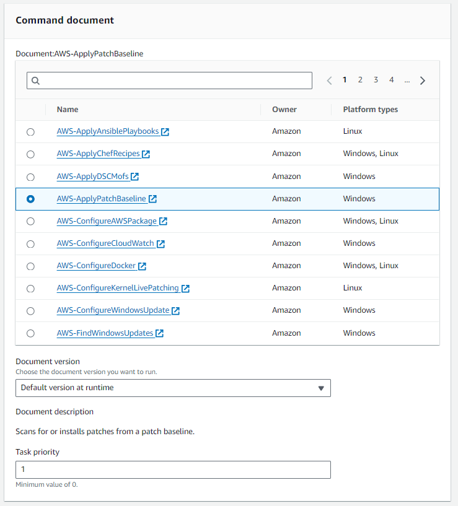Select the AWS-ConfigureWindowsUpdate radio button
This screenshot has height=506, width=458.
click(30, 311)
